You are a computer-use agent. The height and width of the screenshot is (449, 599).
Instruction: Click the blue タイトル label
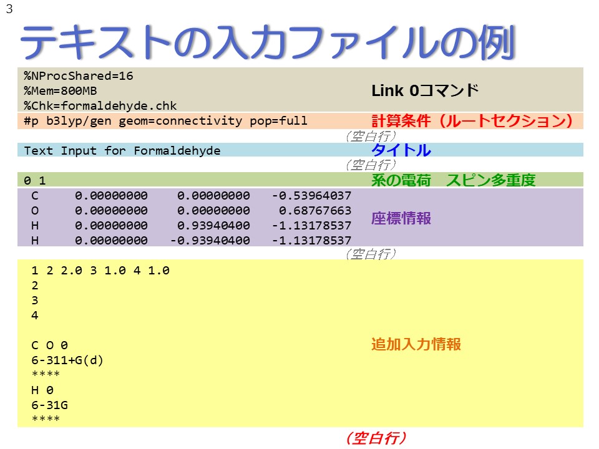point(401,150)
